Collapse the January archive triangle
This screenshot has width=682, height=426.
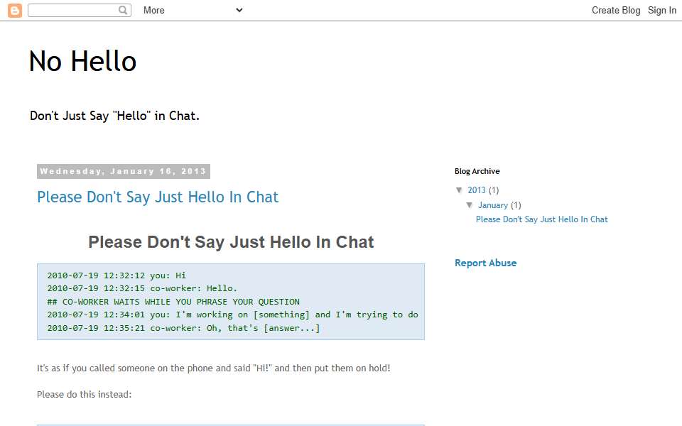tap(470, 205)
